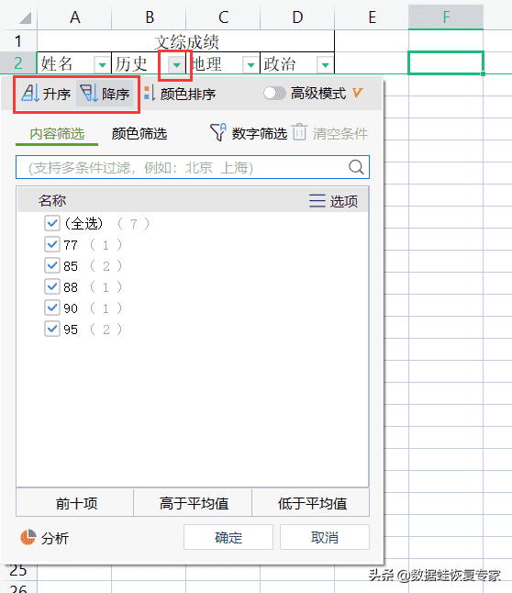Click the select-all corner triangle
The width and height of the screenshot is (512, 593).
point(25,17)
